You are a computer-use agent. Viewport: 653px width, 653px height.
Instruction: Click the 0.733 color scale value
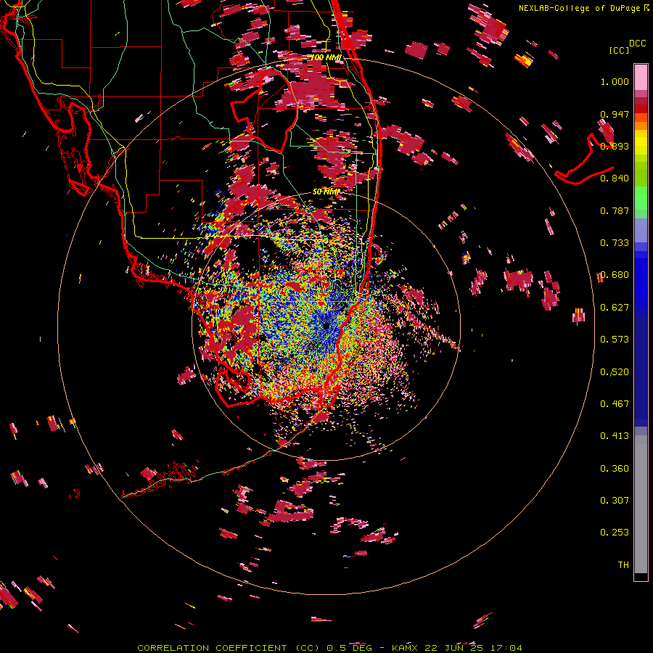click(615, 243)
